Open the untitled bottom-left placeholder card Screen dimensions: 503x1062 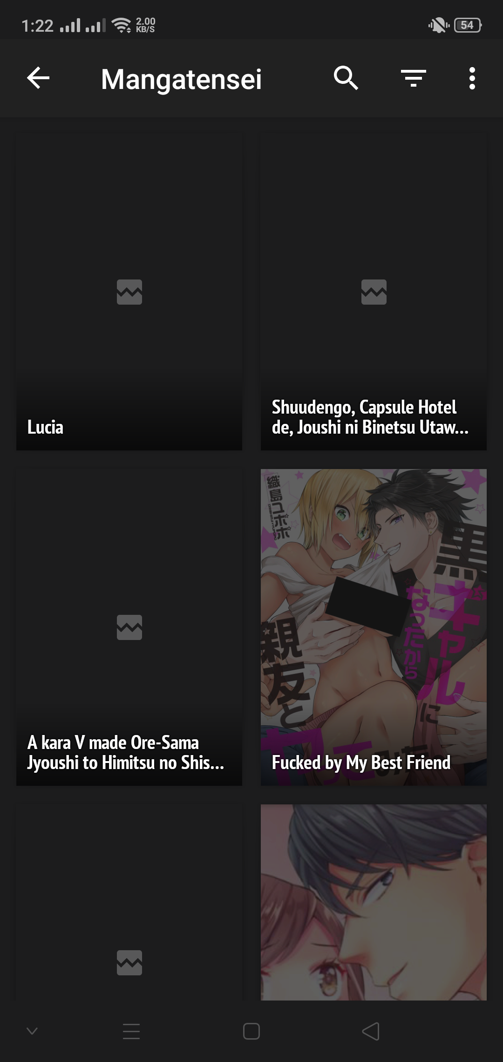point(129,902)
